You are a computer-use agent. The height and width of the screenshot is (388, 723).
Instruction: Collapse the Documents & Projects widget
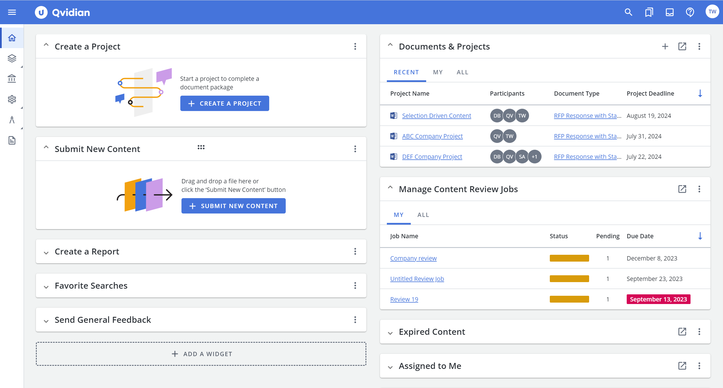pos(390,45)
